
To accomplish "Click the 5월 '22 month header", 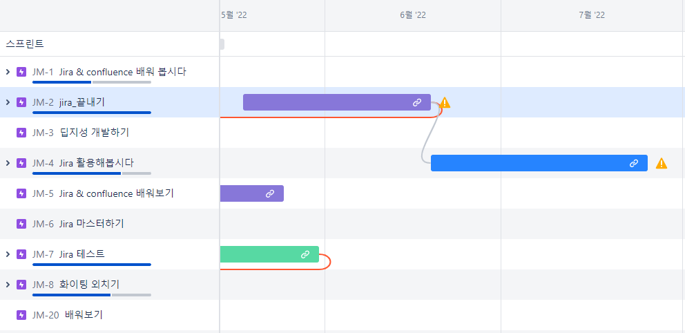I will [x=234, y=15].
